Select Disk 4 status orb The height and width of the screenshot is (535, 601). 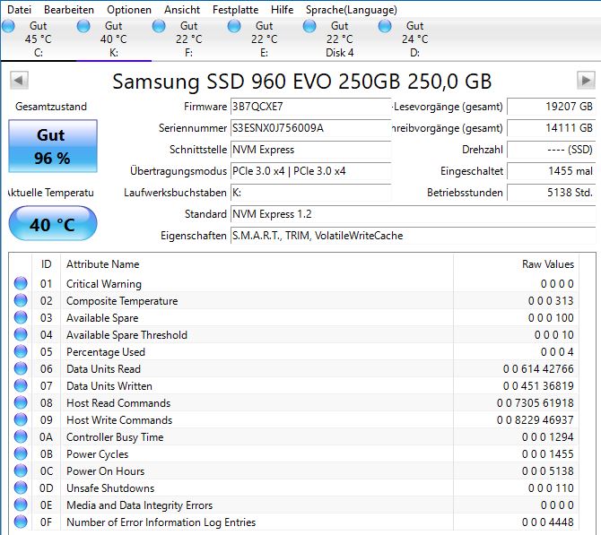tap(309, 26)
